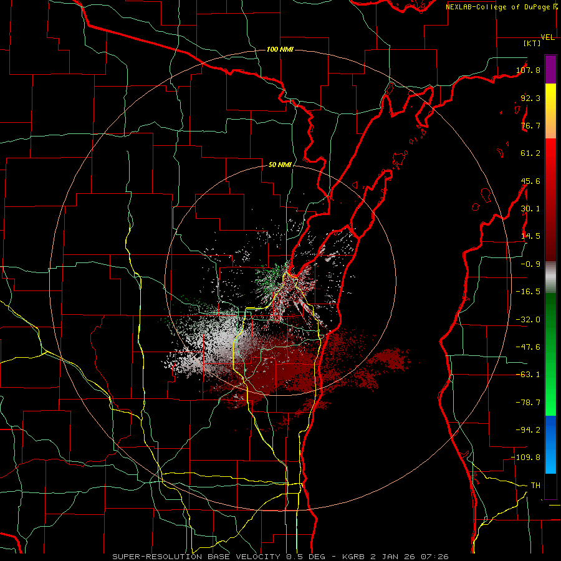The width and height of the screenshot is (561, 561).
Task: Click the 107.8 legend value
Action: pyautogui.click(x=528, y=70)
